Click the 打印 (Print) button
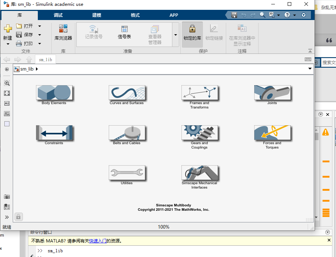This screenshot has height=257, width=336. [x=24, y=44]
